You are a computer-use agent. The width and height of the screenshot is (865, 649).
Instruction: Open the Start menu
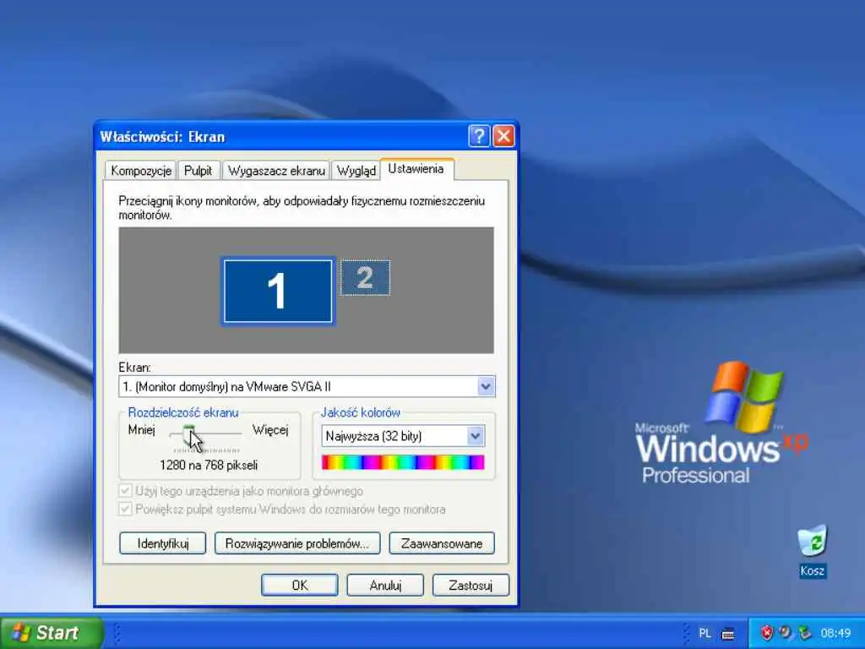[x=51, y=632]
